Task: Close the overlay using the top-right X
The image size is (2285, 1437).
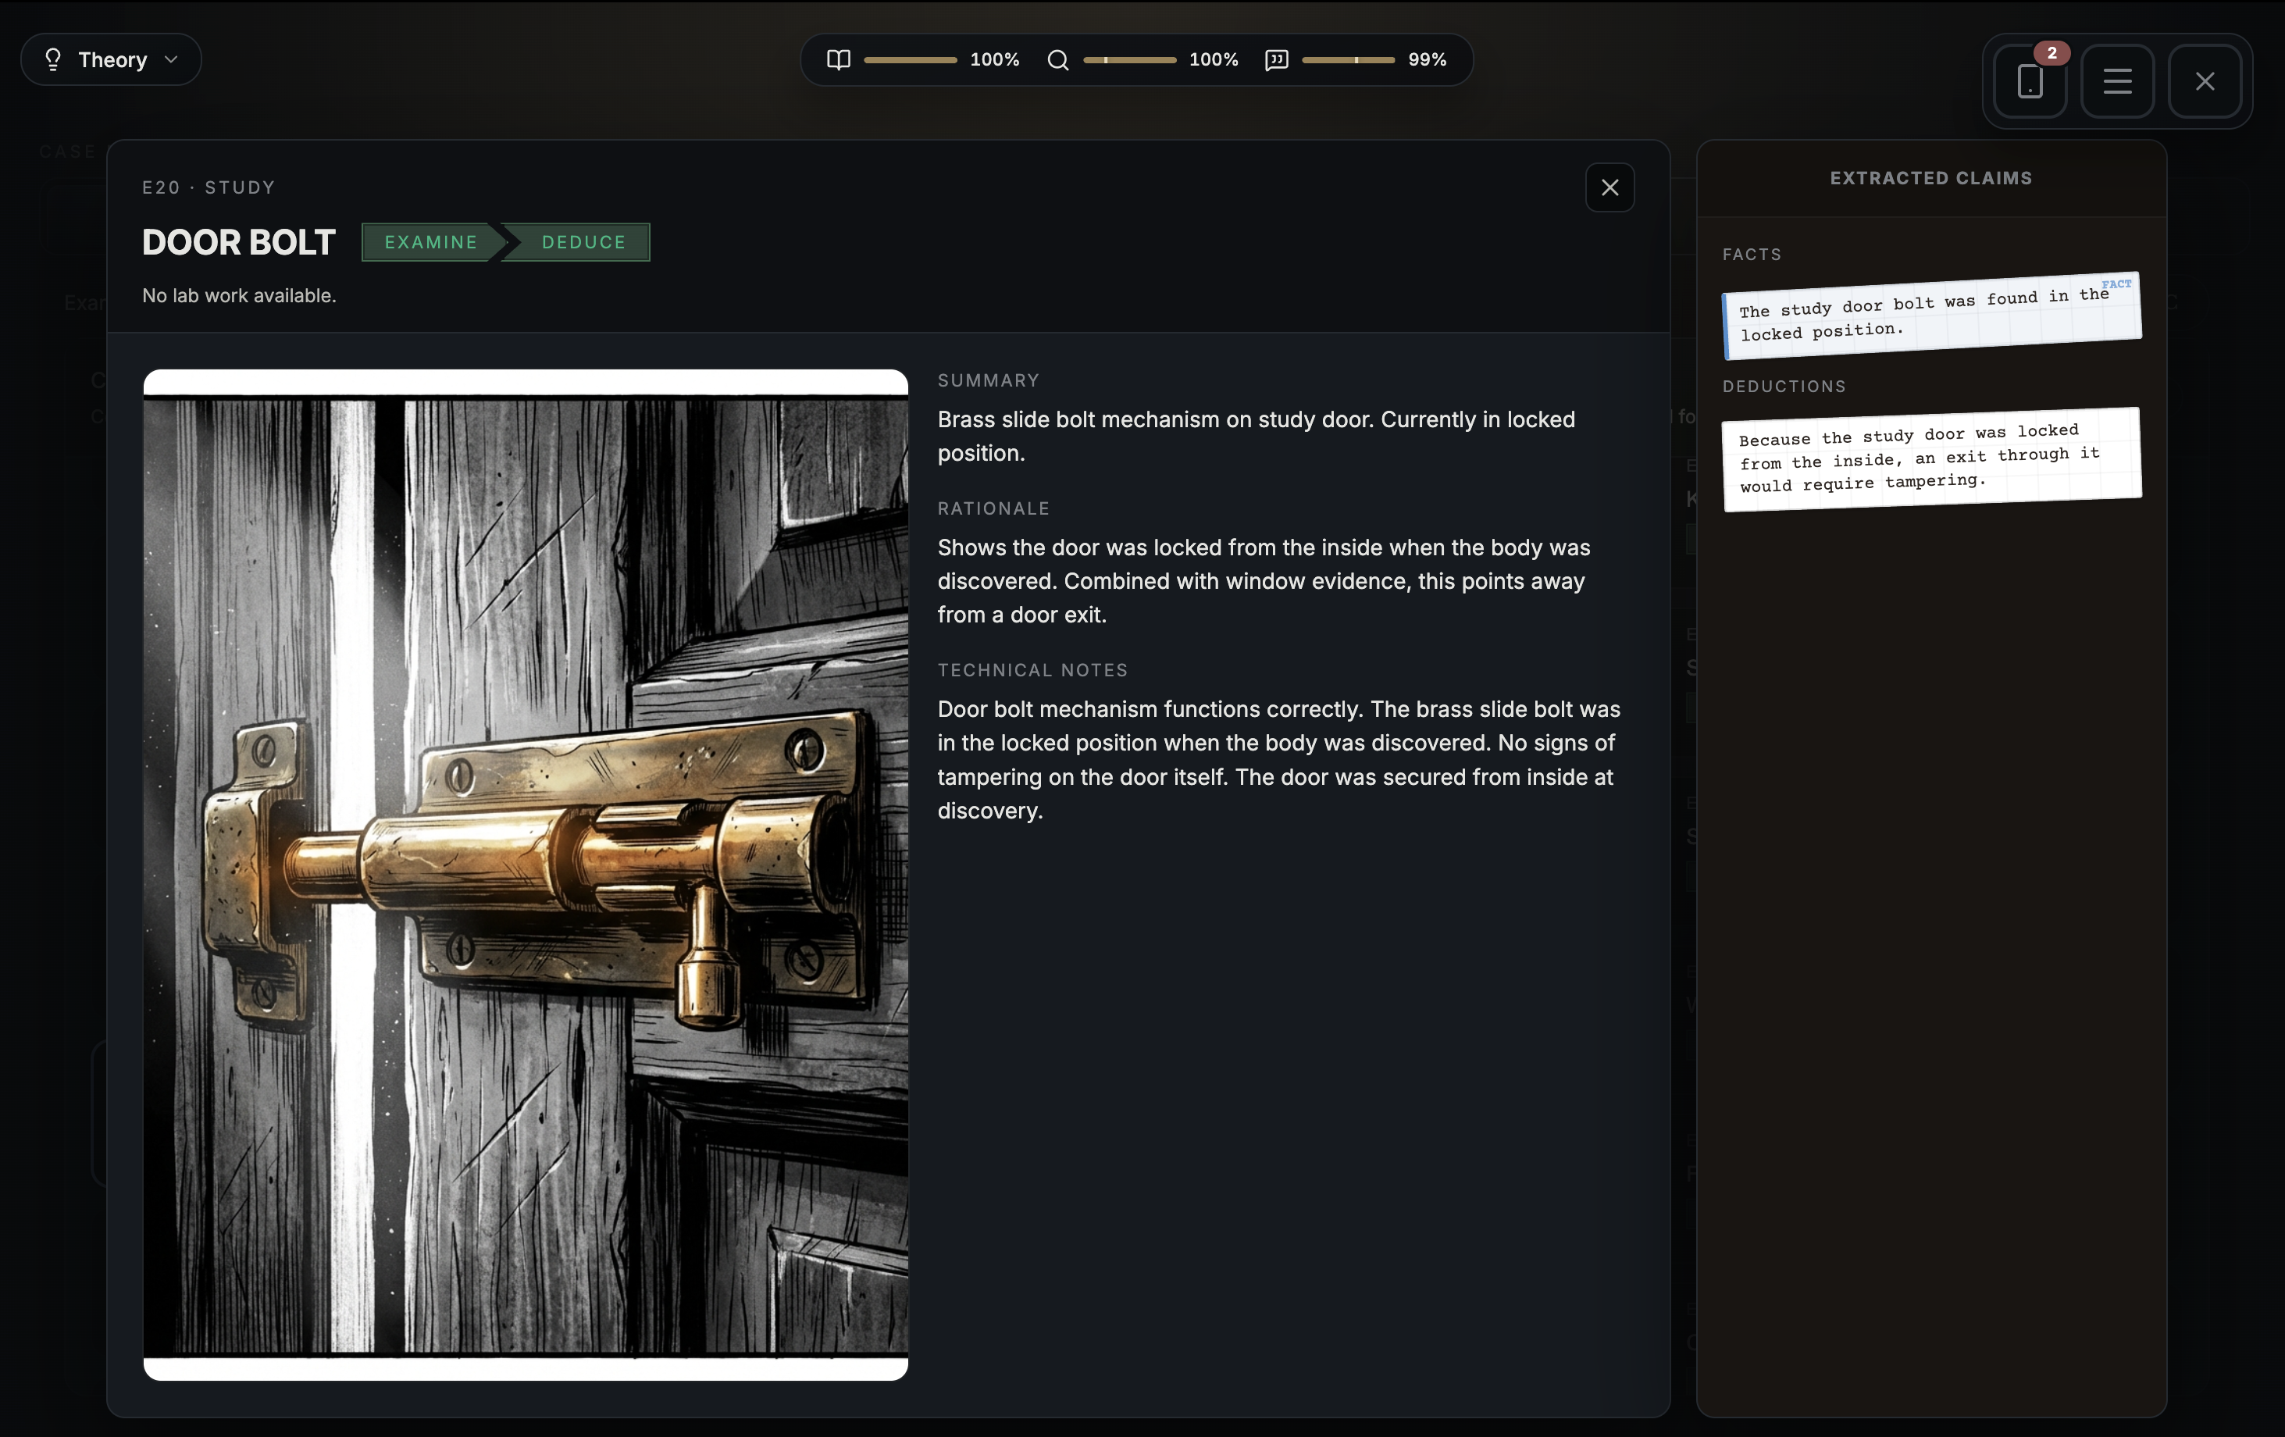Action: (x=2205, y=80)
